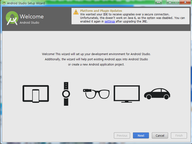Click the disabled Previous button
The height and width of the screenshot is (144, 192).
click(122, 136)
